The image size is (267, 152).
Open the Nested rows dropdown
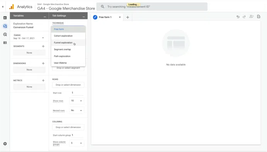77,110
